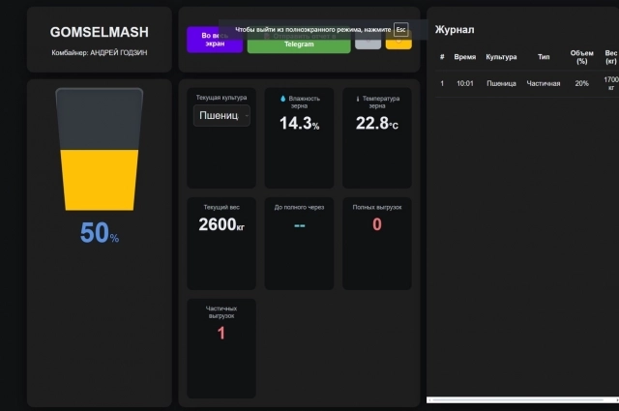This screenshot has width=619, height=411.
Task: Click the thermometer icon for grain temperature
Action: tap(358, 99)
